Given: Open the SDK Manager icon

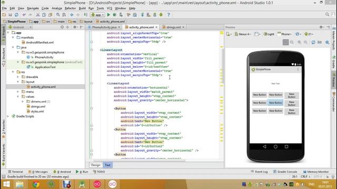Looking at the screenshot, I should (x=155, y=15).
